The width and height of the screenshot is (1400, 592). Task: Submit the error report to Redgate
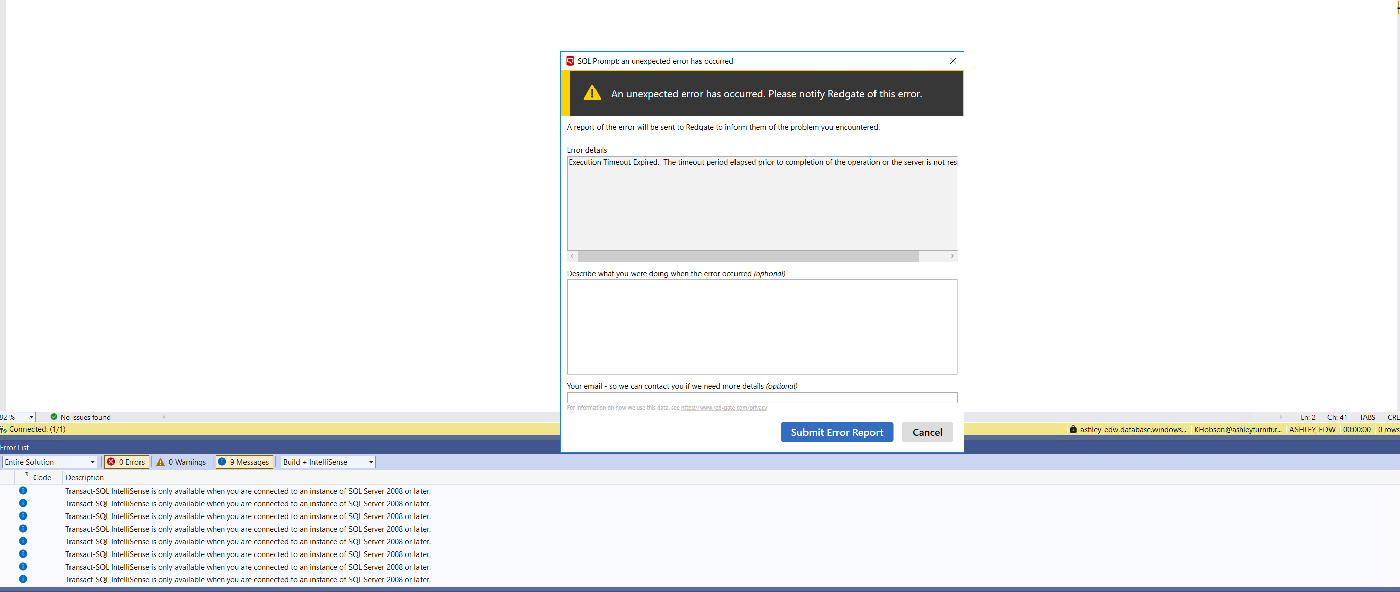pyautogui.click(x=836, y=432)
